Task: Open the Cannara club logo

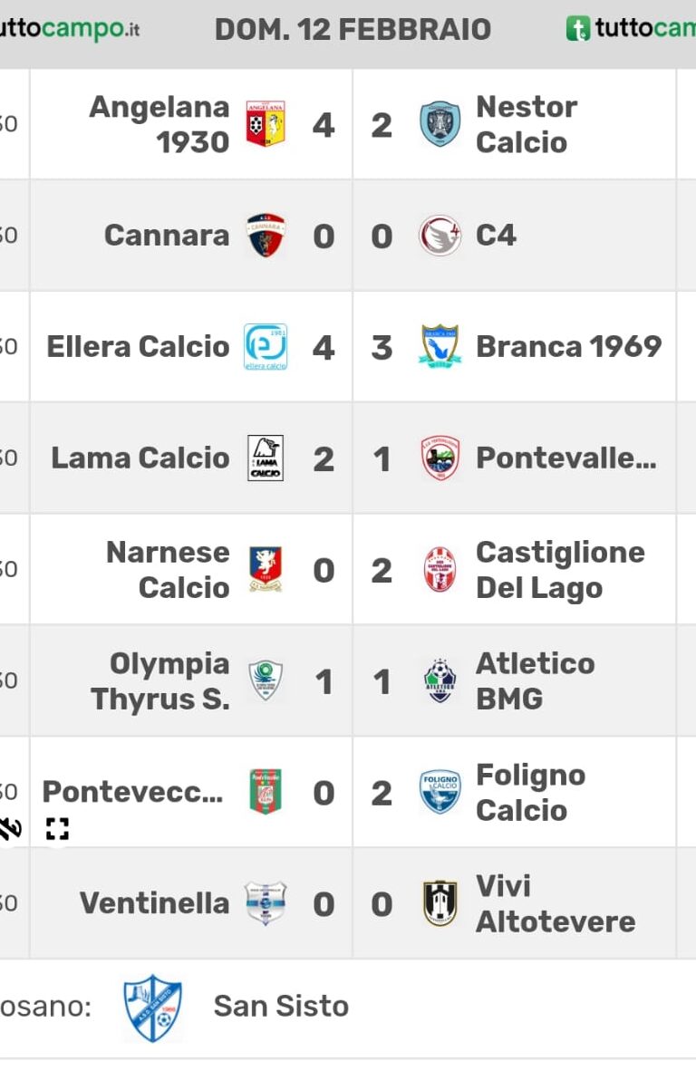Action: (x=266, y=236)
